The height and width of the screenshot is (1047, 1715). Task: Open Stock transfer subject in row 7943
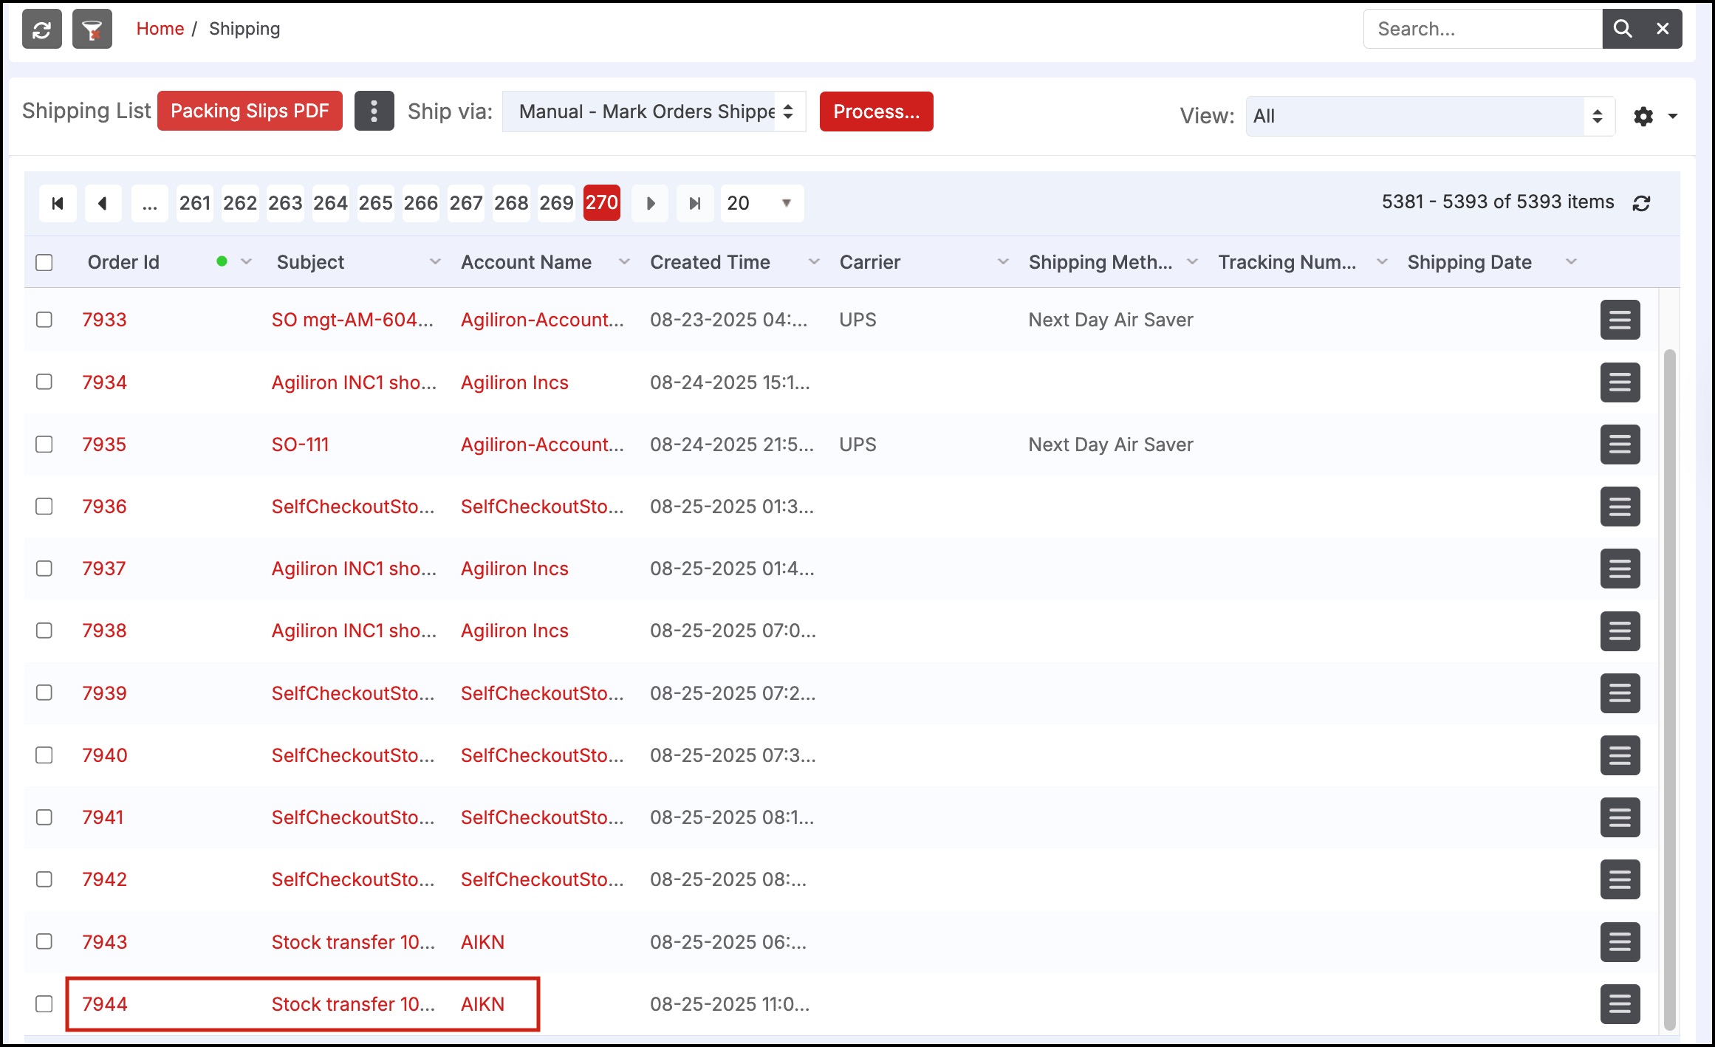point(353,942)
